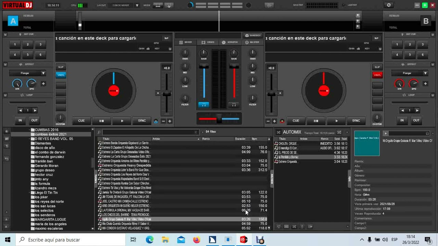Switch to the Video tab
Image resolution: width=438 pixels, height=246 pixels.
click(208, 42)
